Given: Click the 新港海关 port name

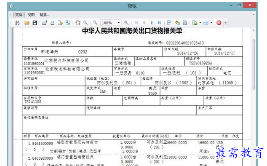Looking at the screenshot, I should click(x=50, y=51).
